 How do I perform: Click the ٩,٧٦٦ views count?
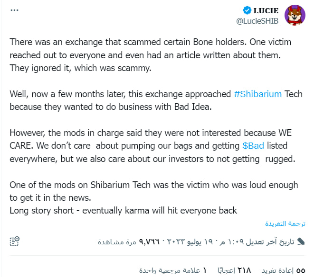coord(149,241)
